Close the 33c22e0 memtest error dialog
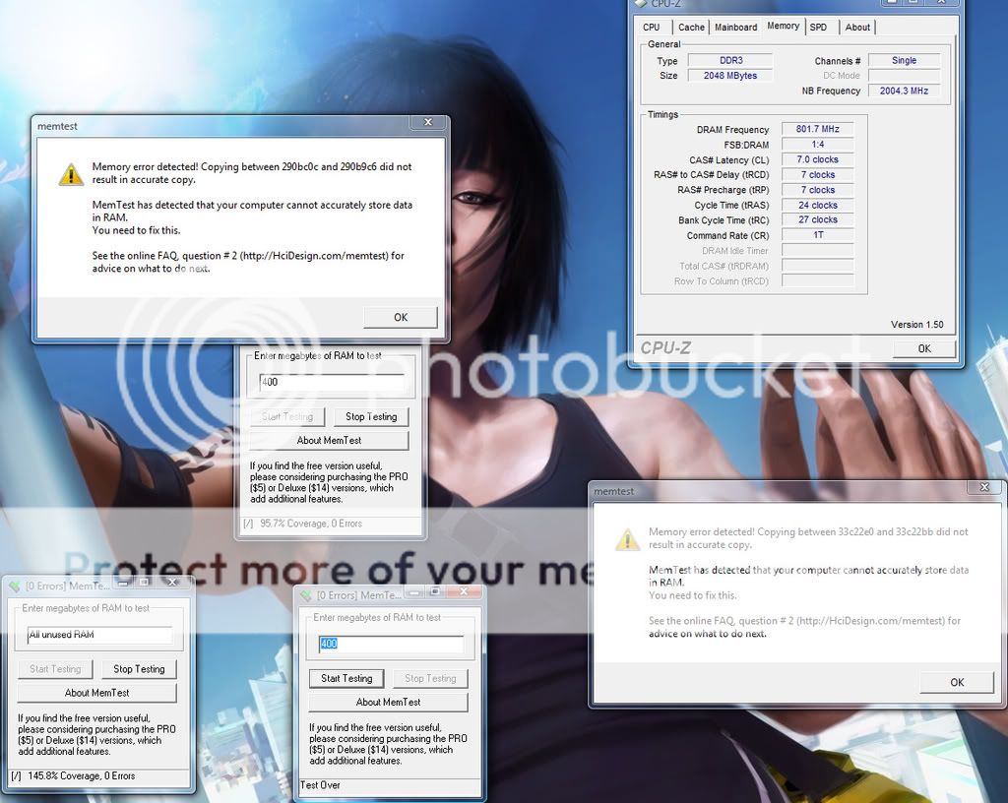The width and height of the screenshot is (1008, 803). click(984, 487)
